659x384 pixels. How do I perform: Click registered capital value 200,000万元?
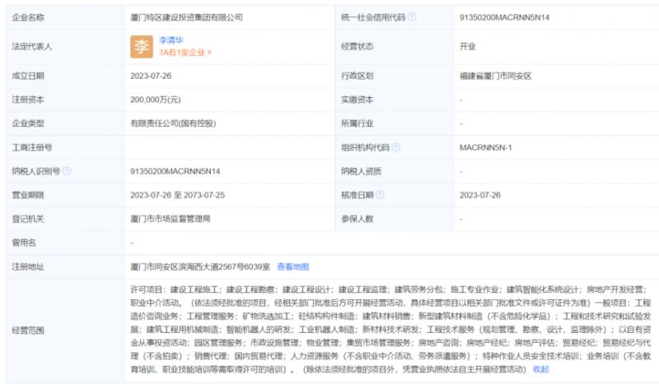pyautogui.click(x=155, y=99)
